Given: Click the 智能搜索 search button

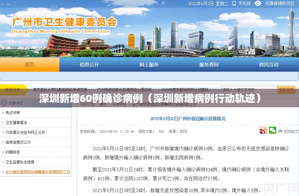Looking at the screenshot, I should (286, 90).
